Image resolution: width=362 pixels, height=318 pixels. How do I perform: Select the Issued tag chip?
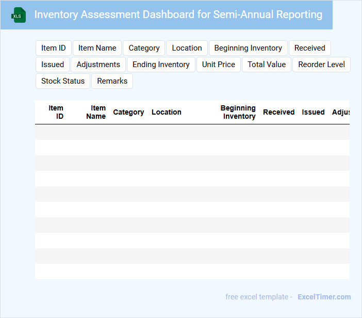click(x=53, y=65)
